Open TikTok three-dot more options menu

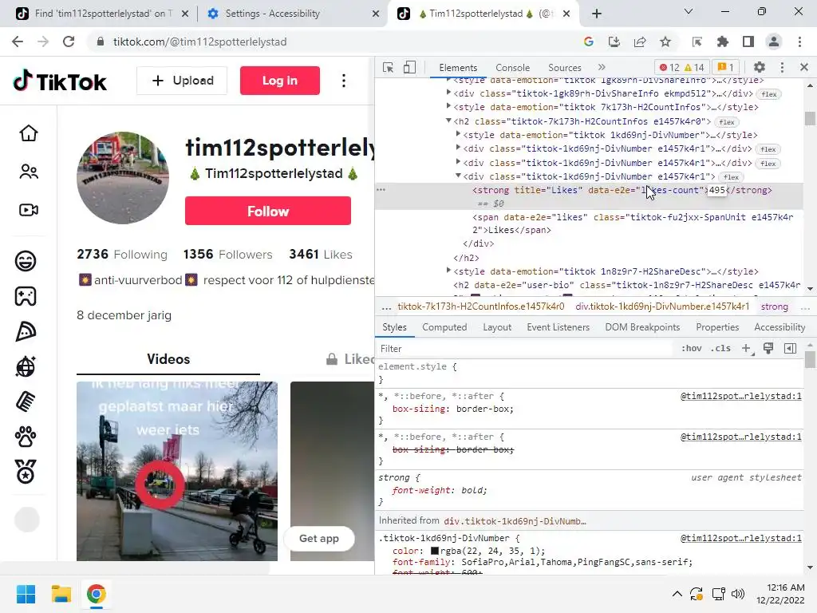pos(343,81)
